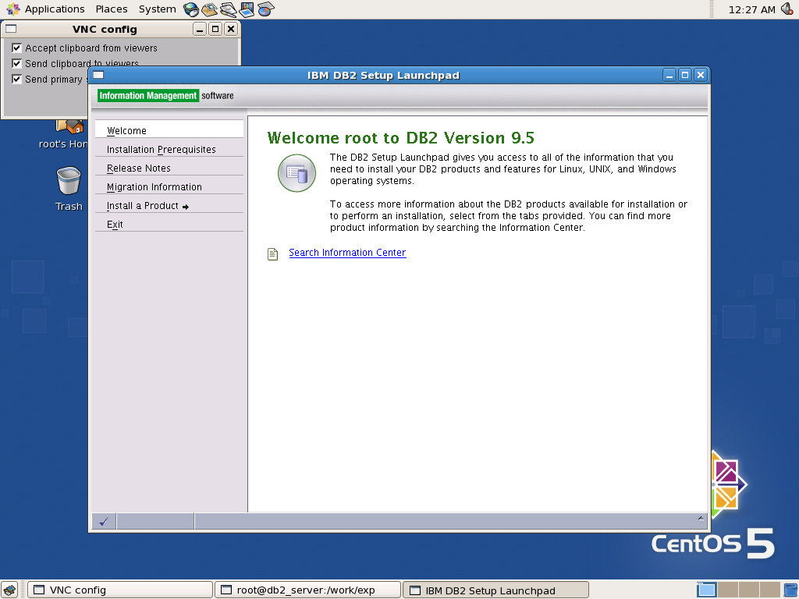Click the Welcome root to DB2 Version 9.5 heading

point(400,137)
